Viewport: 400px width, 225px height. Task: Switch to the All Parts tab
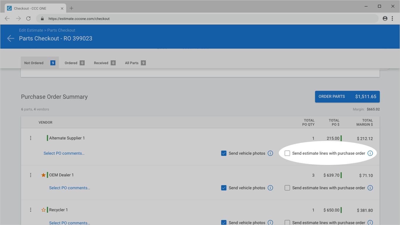[135, 63]
